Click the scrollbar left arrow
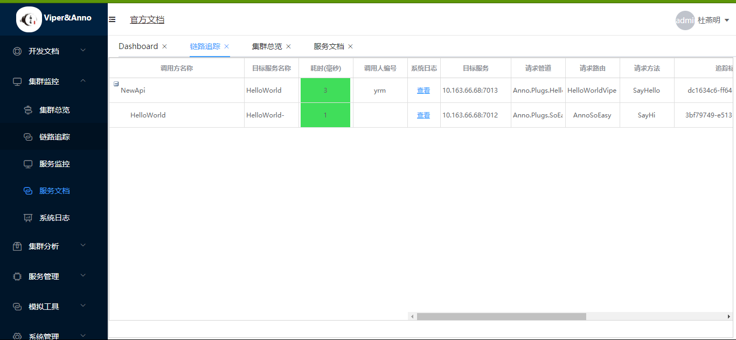The width and height of the screenshot is (736, 340). click(x=412, y=316)
